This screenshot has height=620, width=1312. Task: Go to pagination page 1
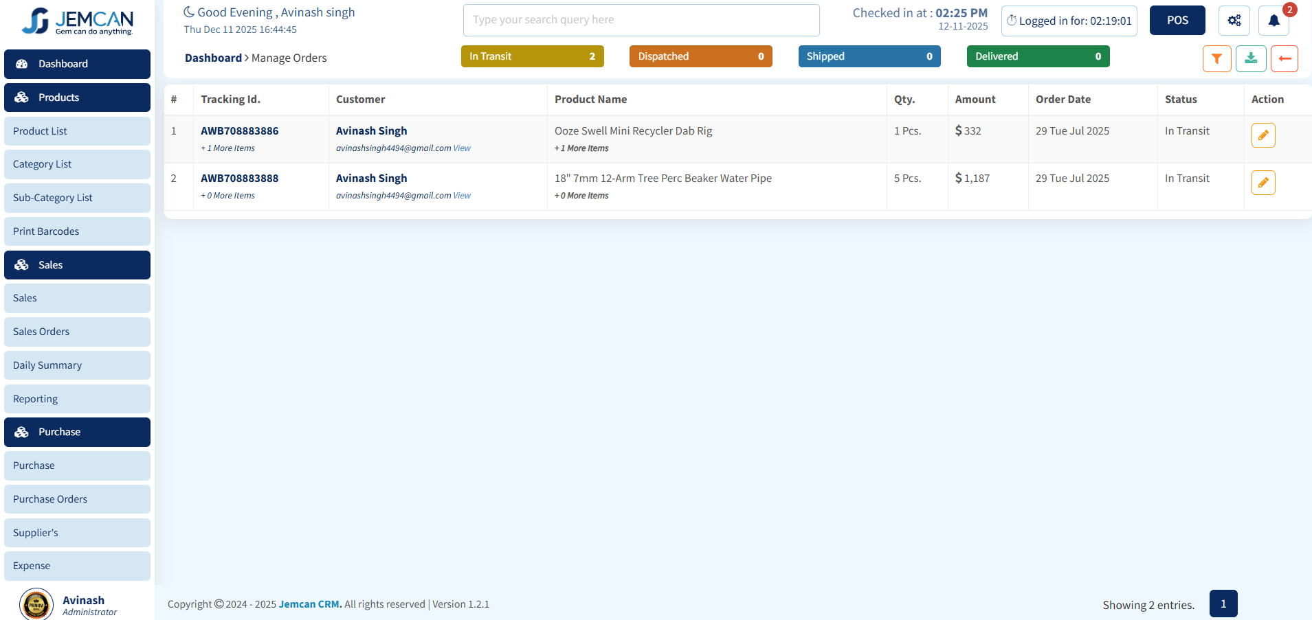point(1223,604)
